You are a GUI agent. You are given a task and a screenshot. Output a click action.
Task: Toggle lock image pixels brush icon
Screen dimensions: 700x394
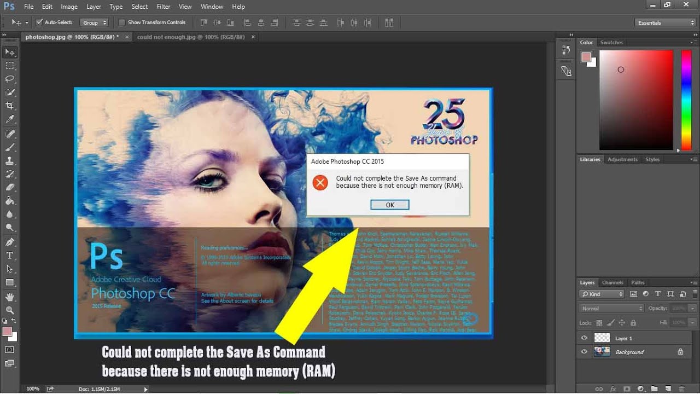click(x=611, y=323)
